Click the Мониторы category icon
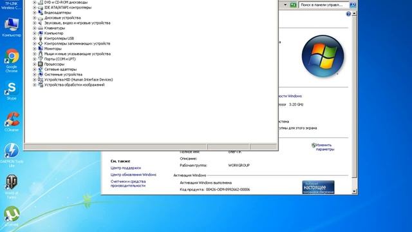This screenshot has width=412, height=232. pyautogui.click(x=41, y=49)
